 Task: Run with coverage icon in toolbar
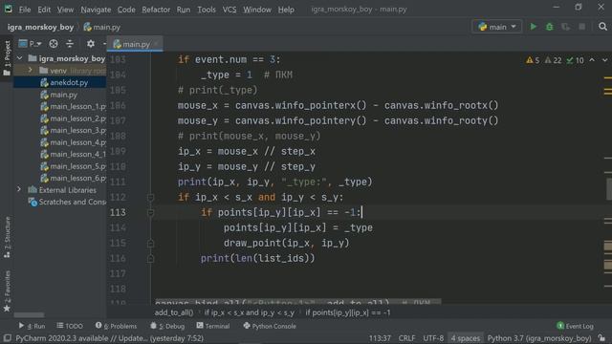[565, 27]
